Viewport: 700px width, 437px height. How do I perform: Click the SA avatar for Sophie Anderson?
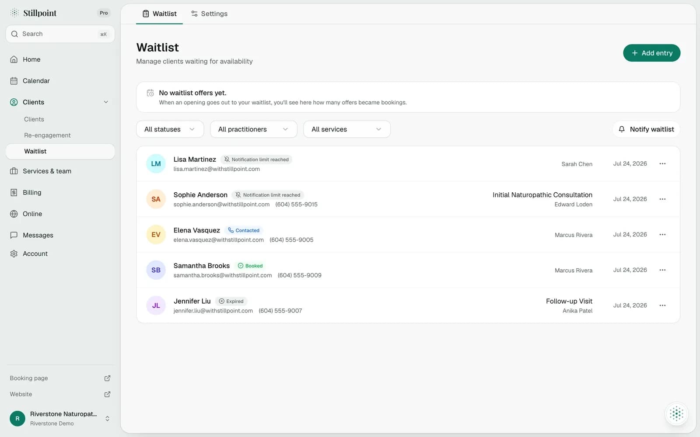coord(156,199)
